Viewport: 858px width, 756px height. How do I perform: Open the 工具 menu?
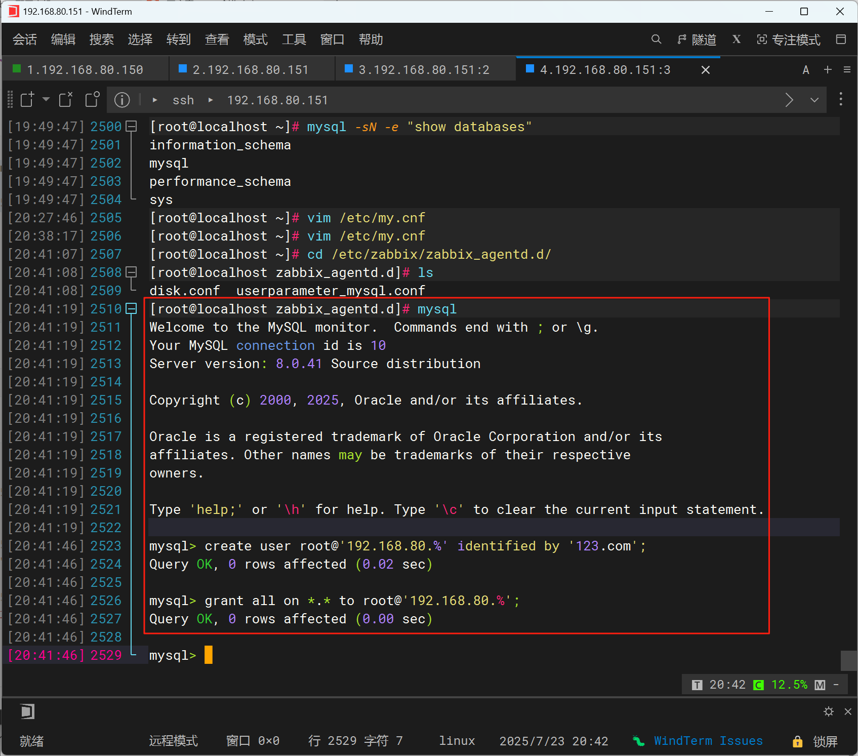(x=294, y=39)
